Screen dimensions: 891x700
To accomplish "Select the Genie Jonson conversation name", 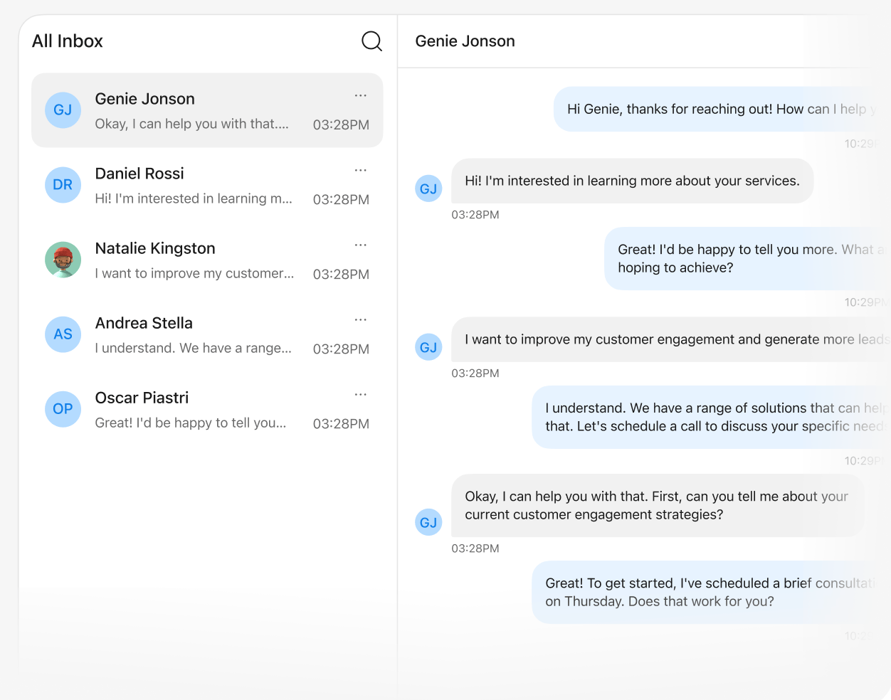I will click(x=145, y=99).
